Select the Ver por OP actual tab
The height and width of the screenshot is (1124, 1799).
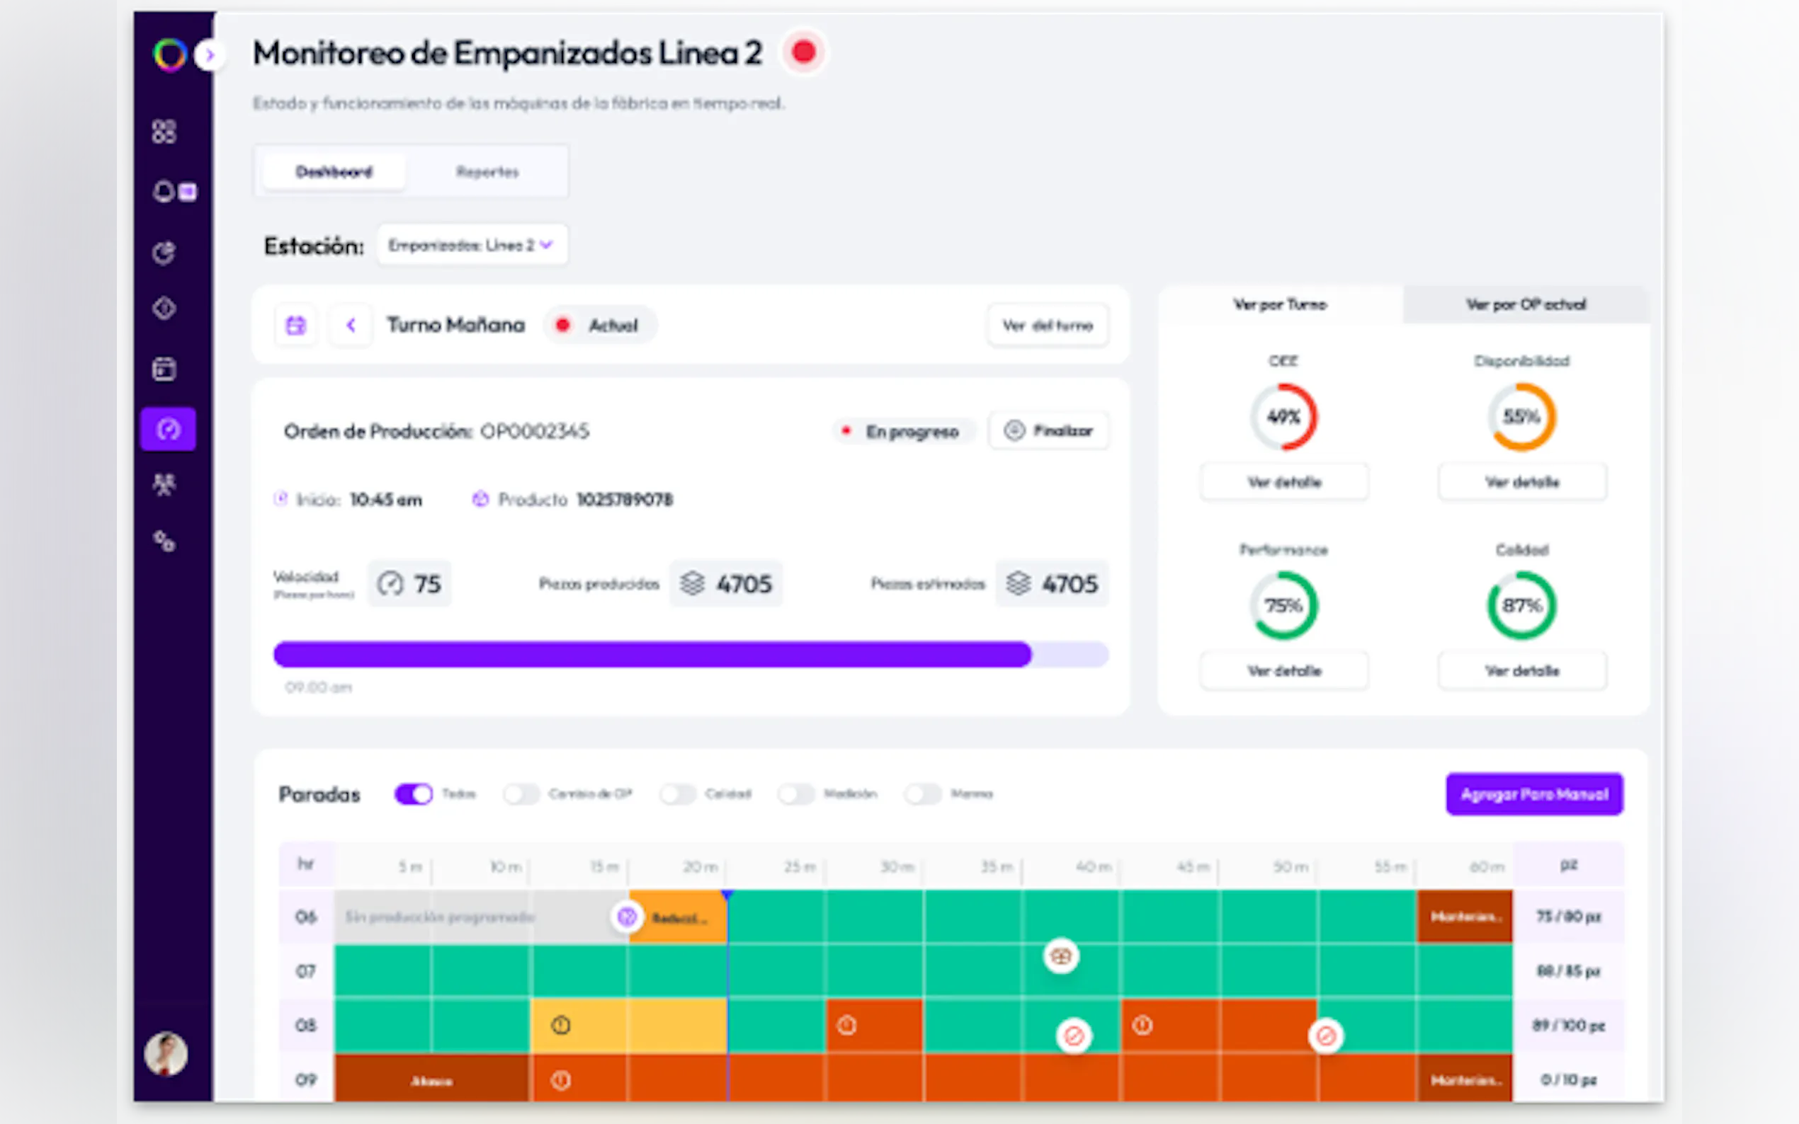click(x=1526, y=304)
